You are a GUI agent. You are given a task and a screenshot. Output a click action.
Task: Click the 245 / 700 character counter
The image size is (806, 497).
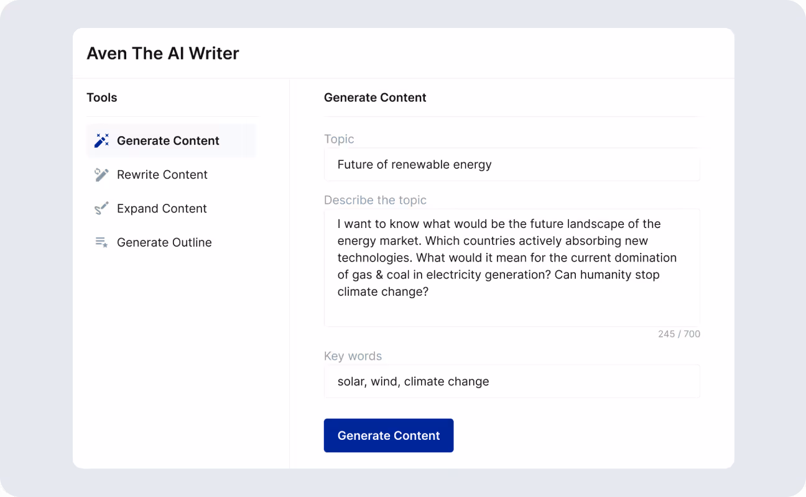pos(679,334)
